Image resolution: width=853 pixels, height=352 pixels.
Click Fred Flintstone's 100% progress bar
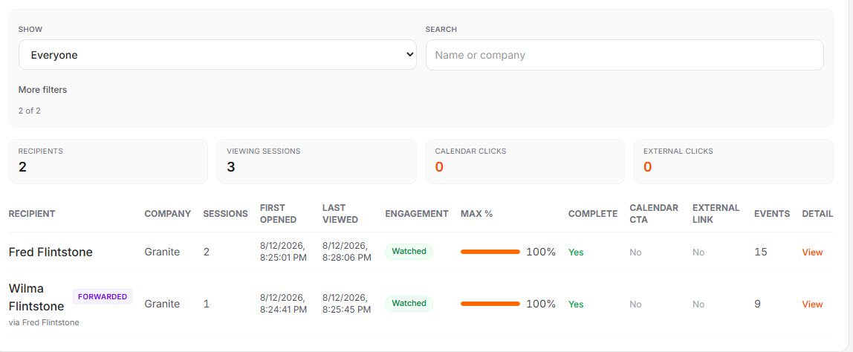point(490,252)
